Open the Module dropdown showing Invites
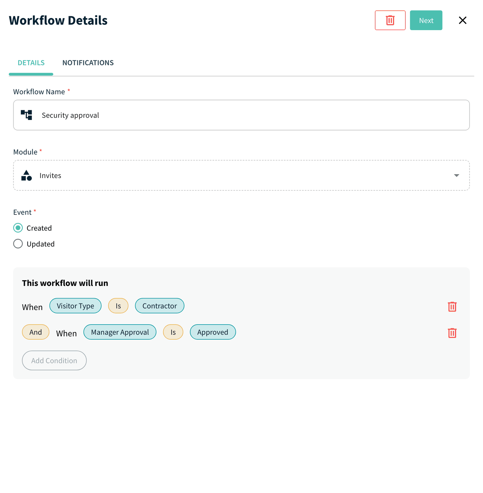The image size is (483, 493). click(241, 175)
